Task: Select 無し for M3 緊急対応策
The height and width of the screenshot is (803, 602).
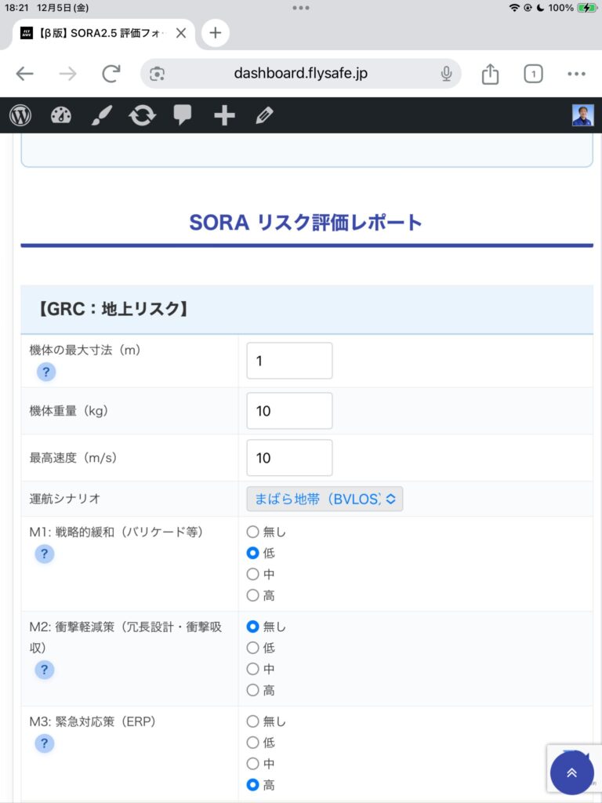Action: click(x=252, y=721)
